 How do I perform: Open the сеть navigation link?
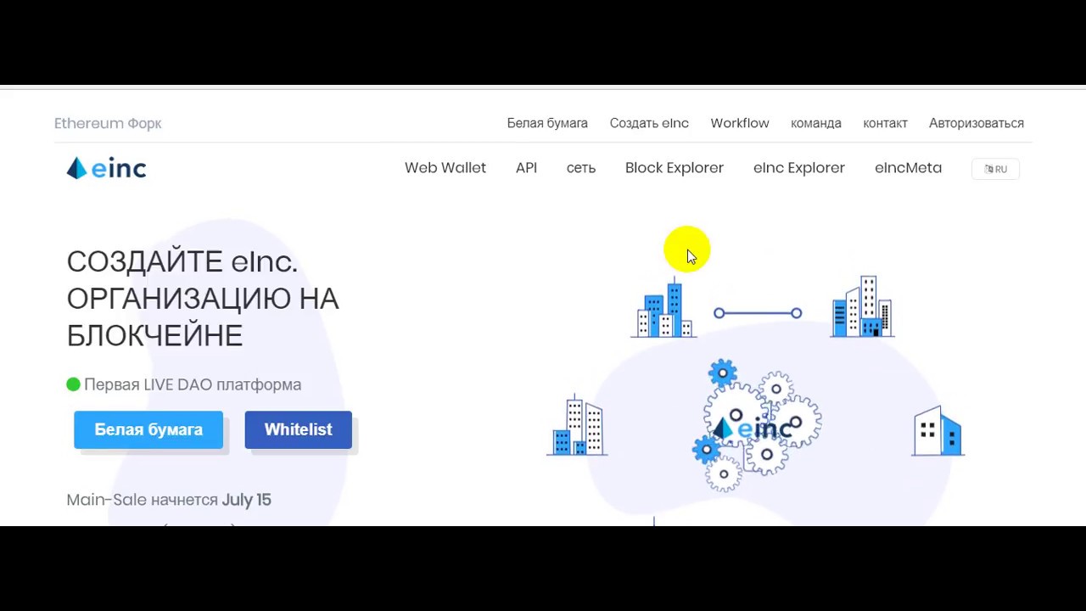[581, 168]
